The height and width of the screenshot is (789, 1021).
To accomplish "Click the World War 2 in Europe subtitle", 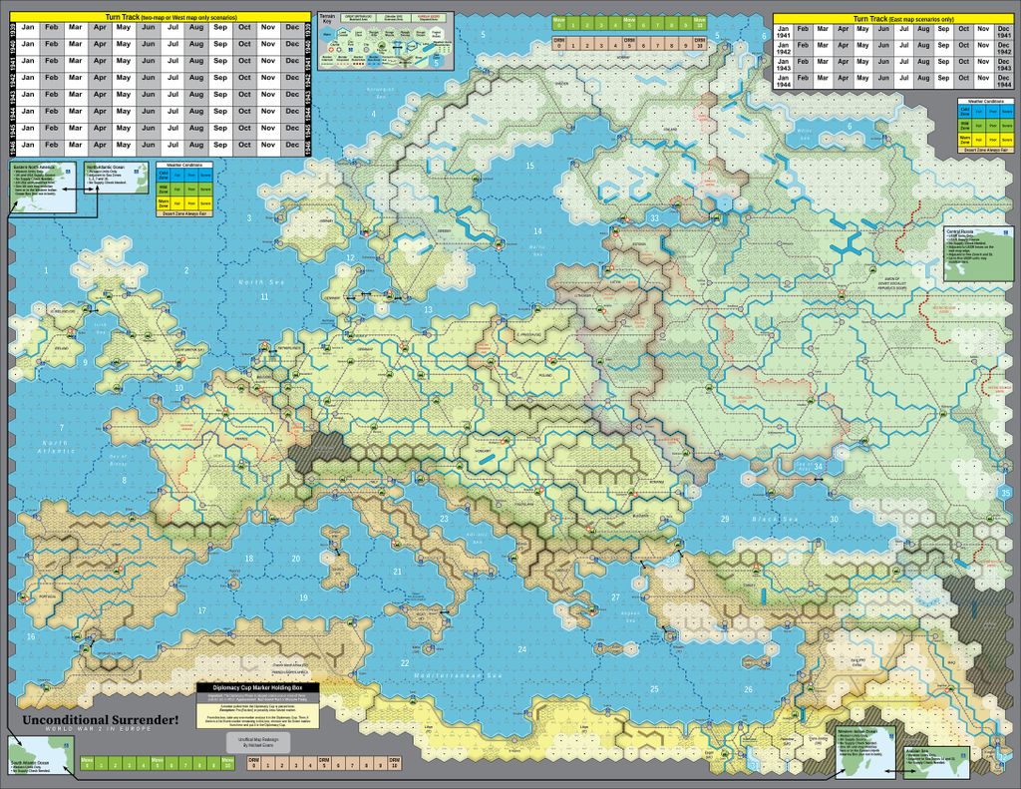I will pyautogui.click(x=99, y=729).
